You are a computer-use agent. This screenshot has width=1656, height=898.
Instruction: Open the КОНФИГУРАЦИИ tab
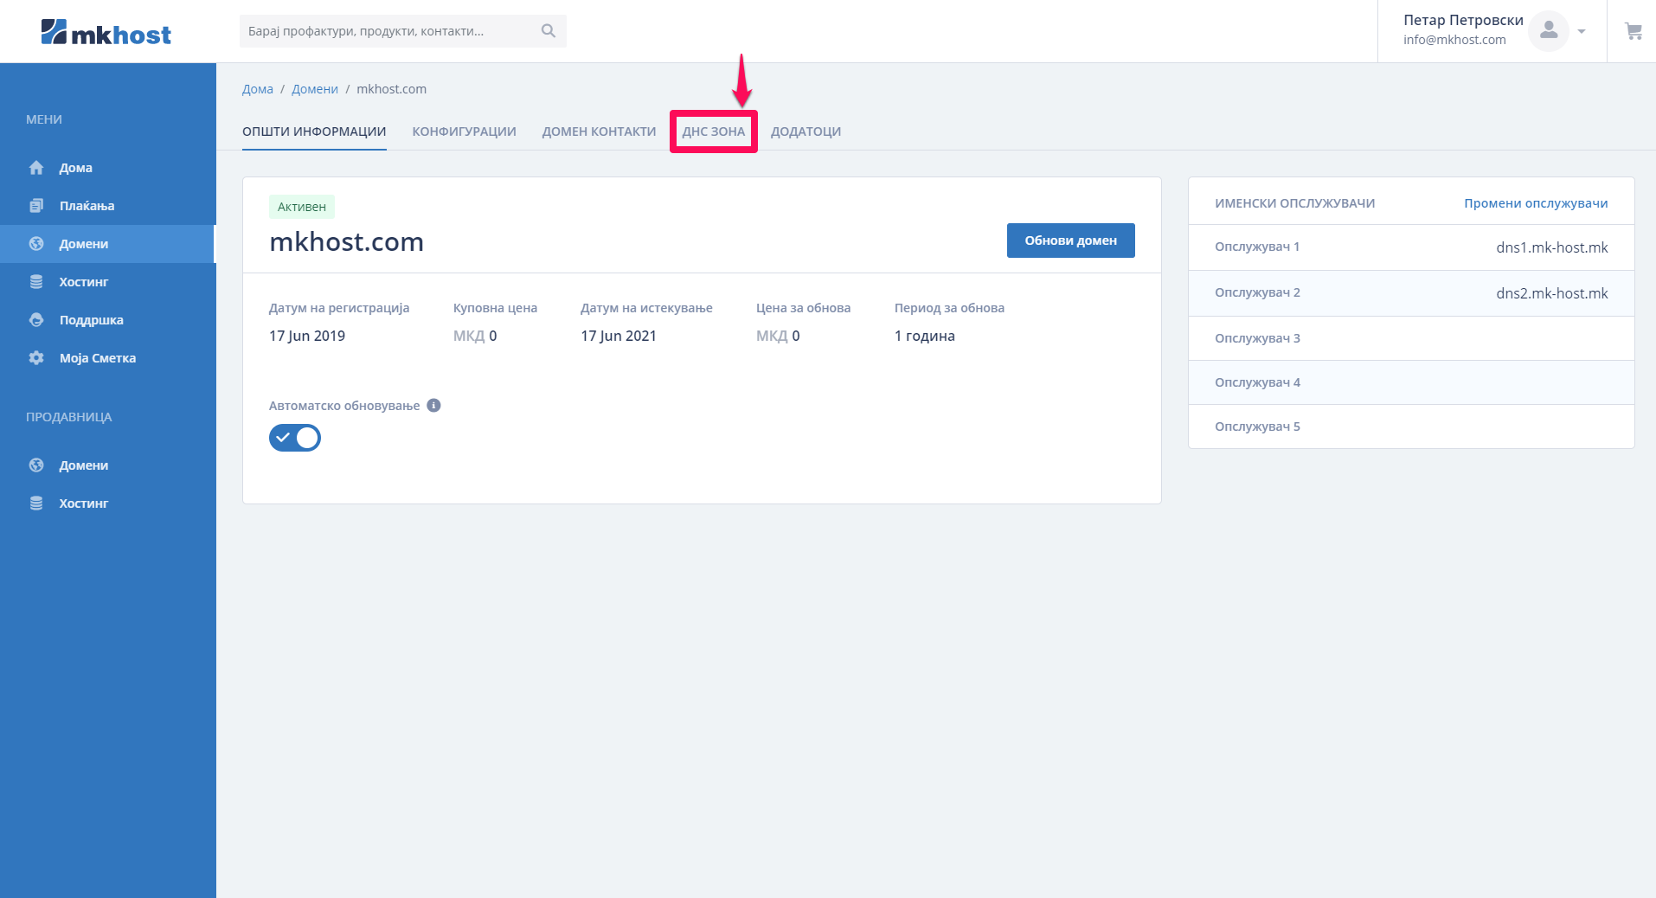[x=464, y=131]
